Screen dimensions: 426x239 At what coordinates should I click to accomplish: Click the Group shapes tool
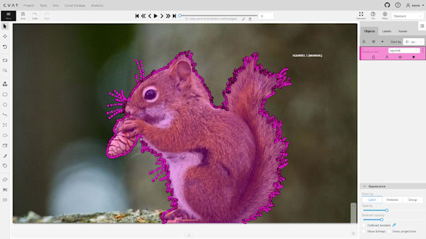[x=5, y=190]
